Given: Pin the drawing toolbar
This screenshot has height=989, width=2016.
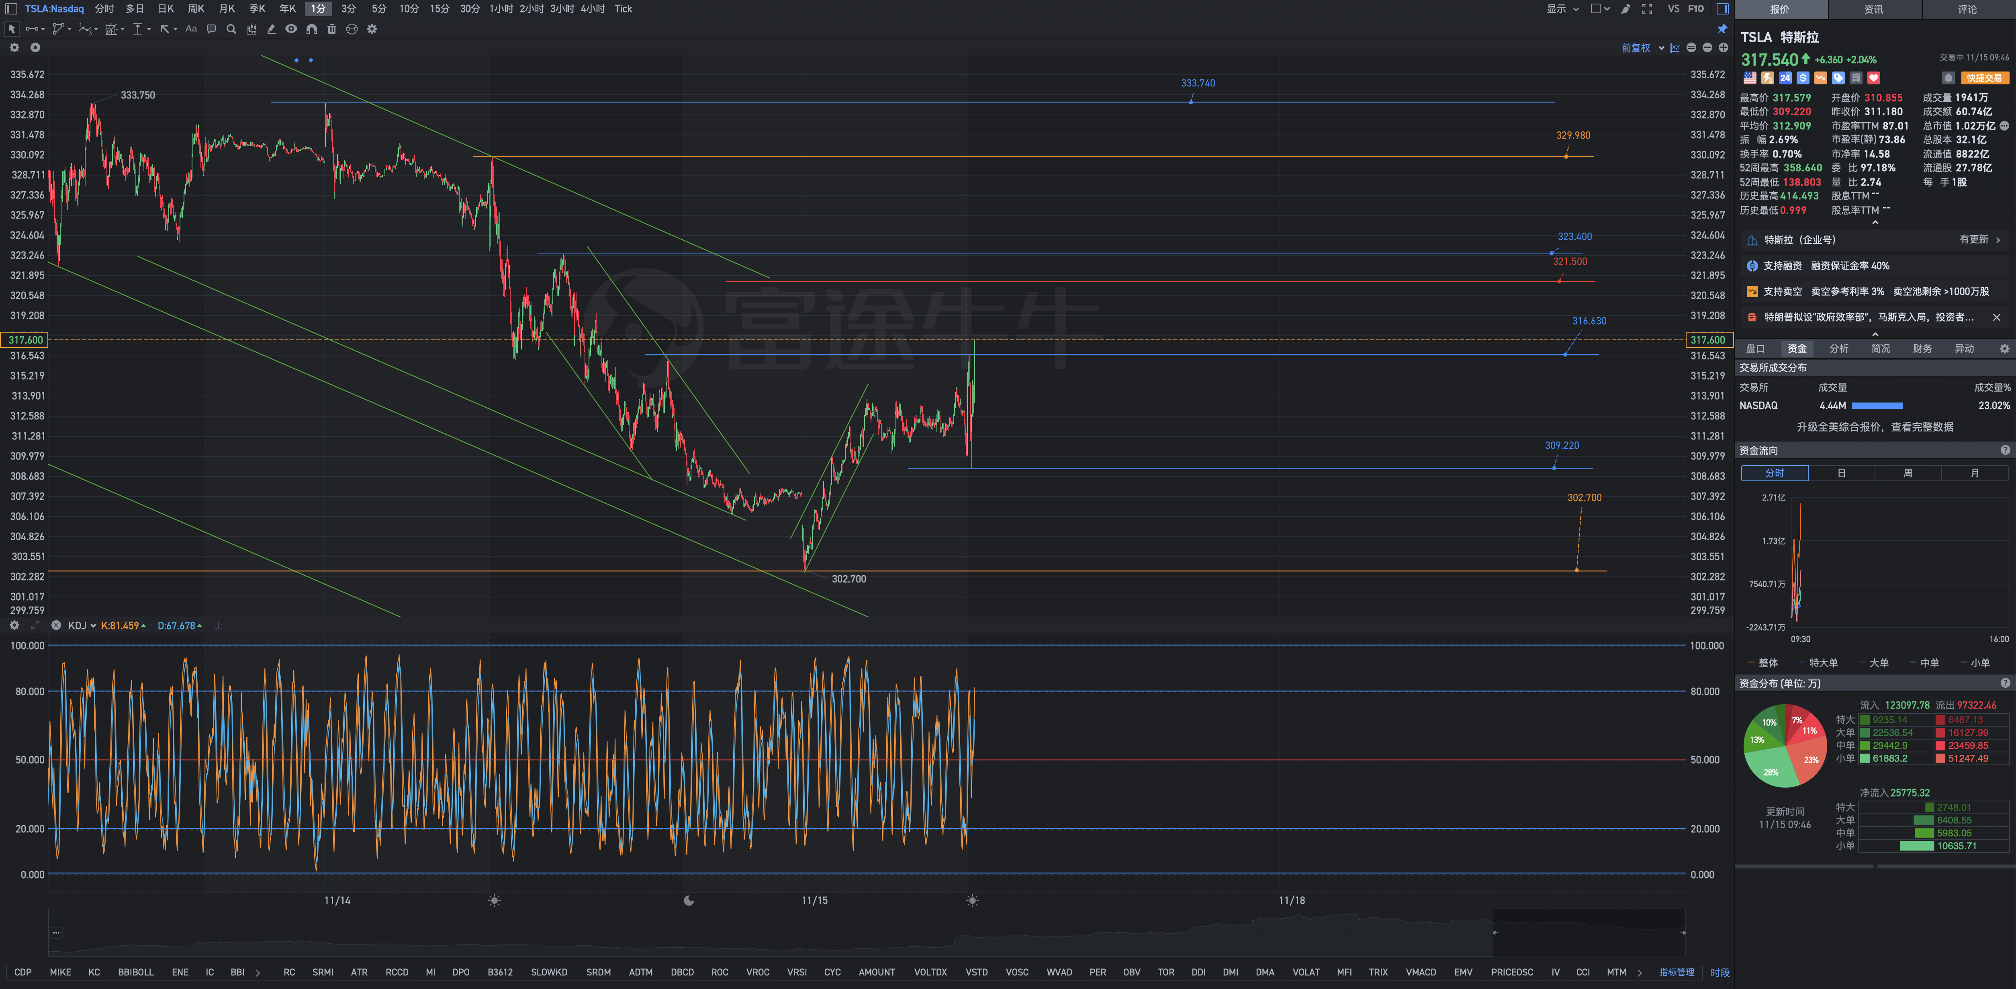Looking at the screenshot, I should [x=1723, y=29].
